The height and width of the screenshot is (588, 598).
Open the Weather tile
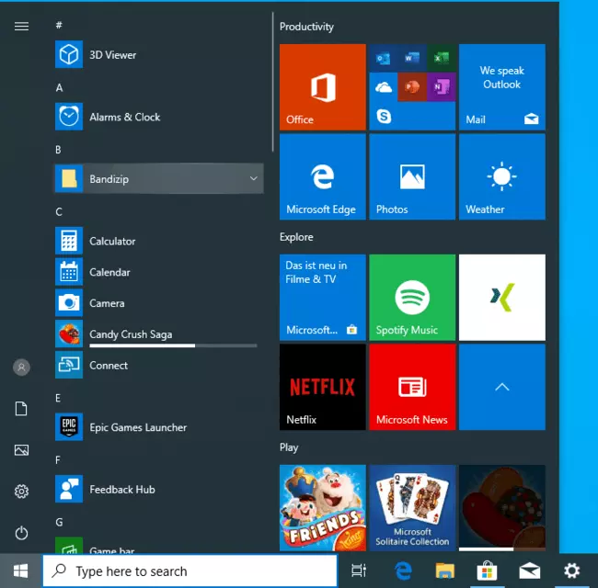tap(501, 176)
